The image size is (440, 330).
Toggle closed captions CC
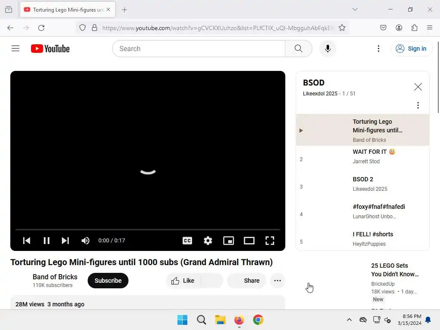187,241
